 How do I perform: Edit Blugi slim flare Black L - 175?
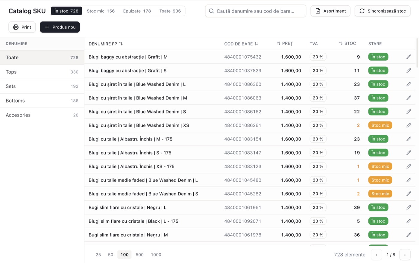click(409, 221)
